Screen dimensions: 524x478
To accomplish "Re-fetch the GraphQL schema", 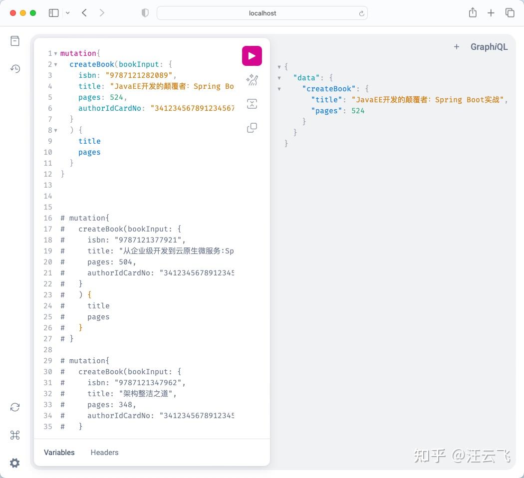I will coord(14,407).
